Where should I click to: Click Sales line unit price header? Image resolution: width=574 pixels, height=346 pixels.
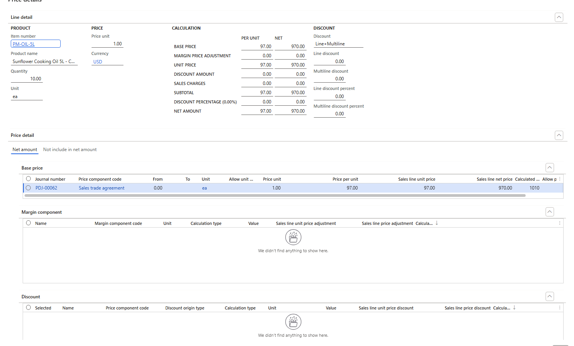tap(417, 179)
